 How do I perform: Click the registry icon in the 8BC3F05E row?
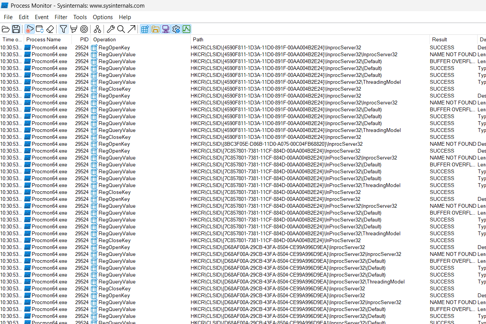pos(94,144)
